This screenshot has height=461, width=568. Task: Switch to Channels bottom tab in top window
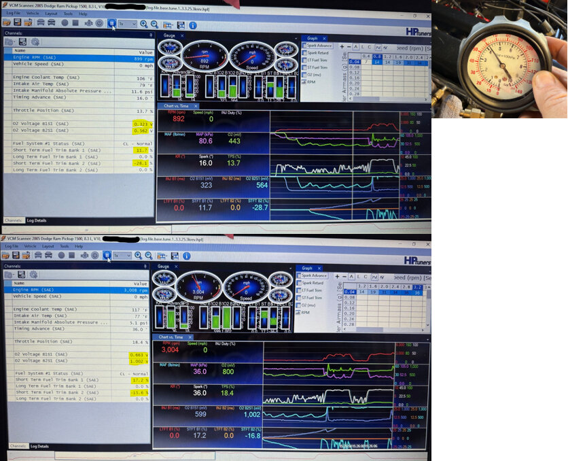click(x=14, y=220)
